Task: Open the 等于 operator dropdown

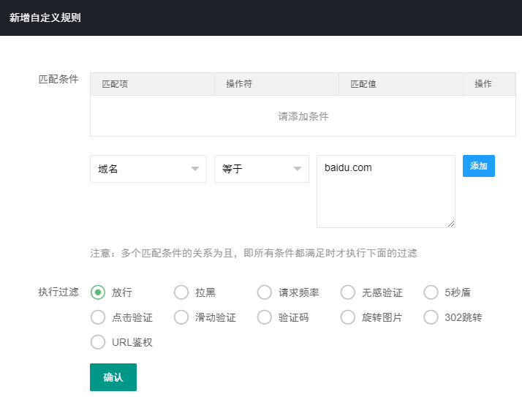Action: (x=261, y=169)
